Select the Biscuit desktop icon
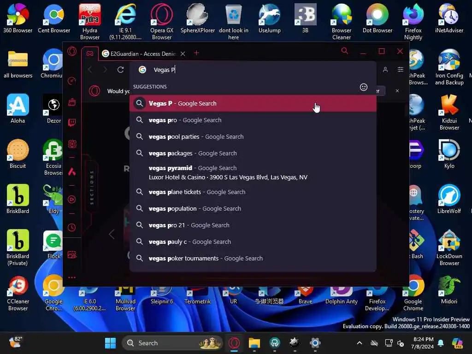Viewport: 472px width, 354px height. click(x=18, y=154)
